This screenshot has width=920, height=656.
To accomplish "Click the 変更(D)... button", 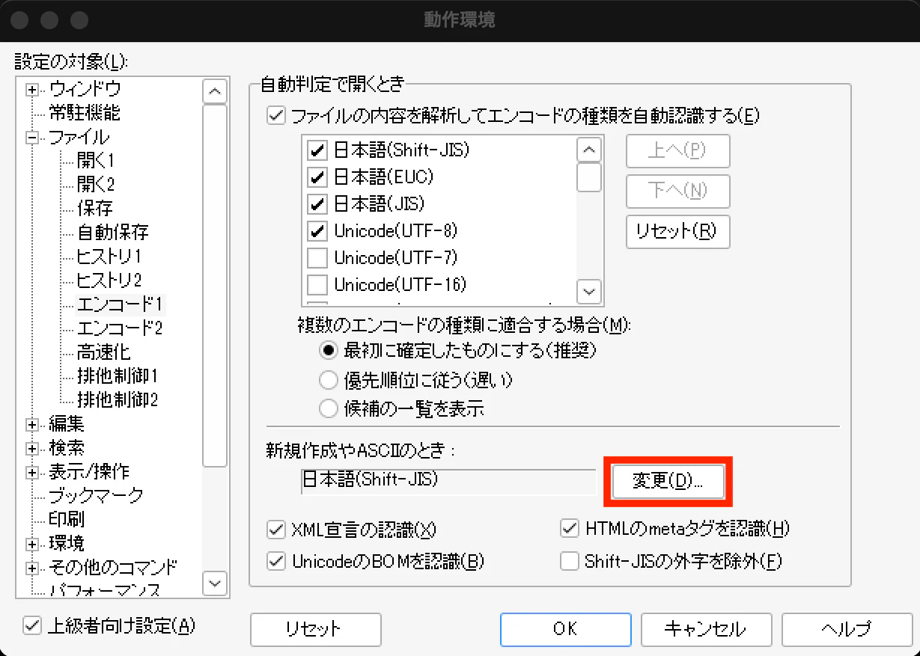I will tap(668, 481).
